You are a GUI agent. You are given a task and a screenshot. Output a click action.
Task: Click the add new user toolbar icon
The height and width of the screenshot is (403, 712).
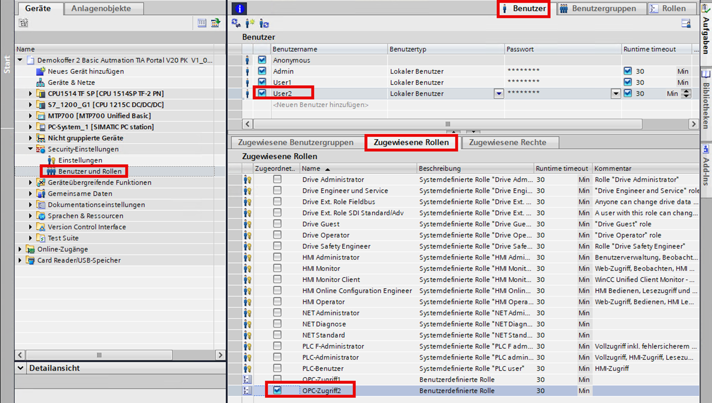pyautogui.click(x=250, y=24)
